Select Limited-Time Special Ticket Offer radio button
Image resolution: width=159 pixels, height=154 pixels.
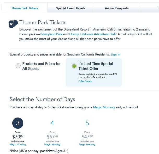coord(74,66)
